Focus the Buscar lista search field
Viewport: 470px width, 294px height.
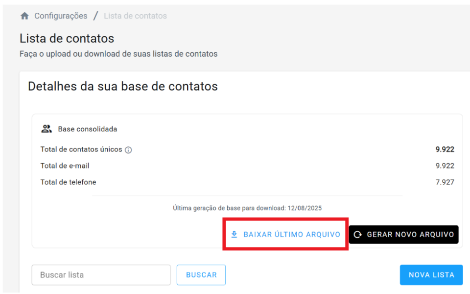[101, 275]
